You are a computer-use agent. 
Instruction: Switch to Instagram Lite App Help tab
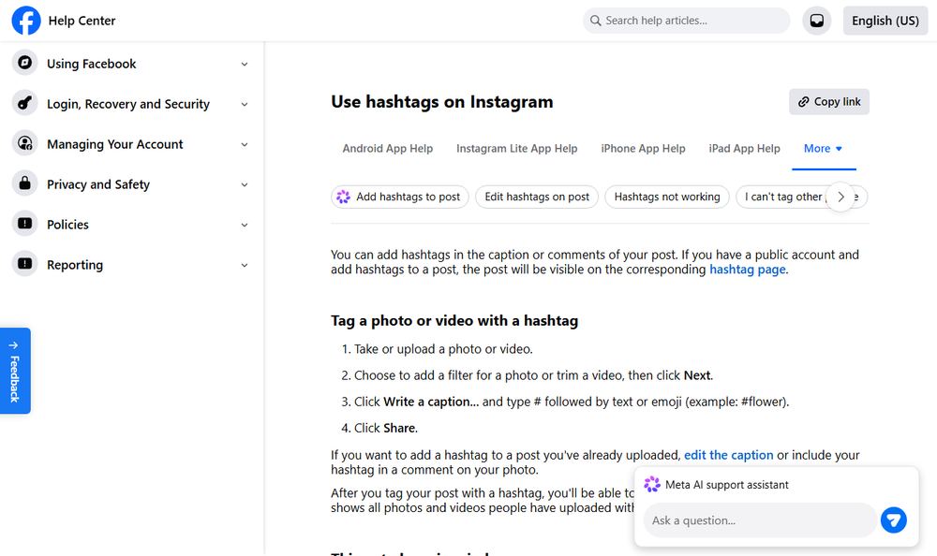[x=517, y=149]
